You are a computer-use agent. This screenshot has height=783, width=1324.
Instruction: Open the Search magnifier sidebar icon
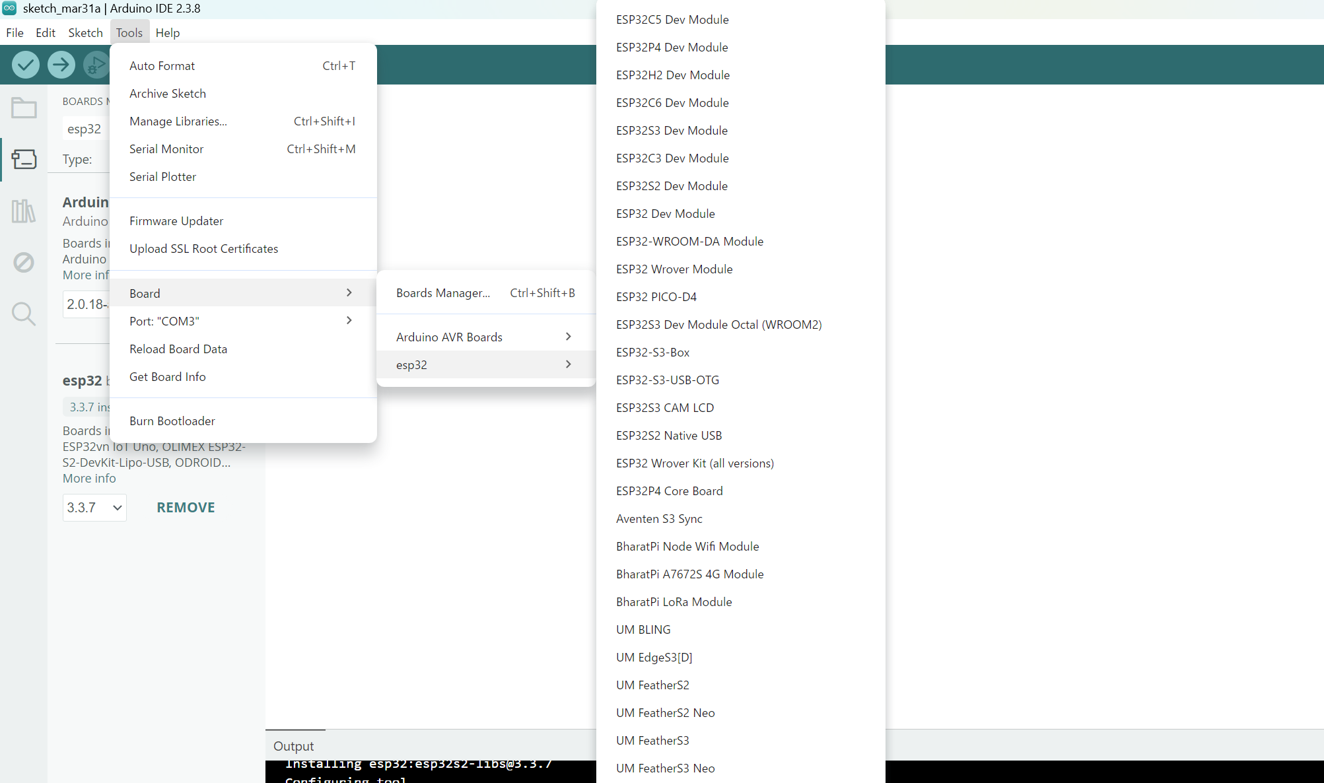tap(24, 314)
